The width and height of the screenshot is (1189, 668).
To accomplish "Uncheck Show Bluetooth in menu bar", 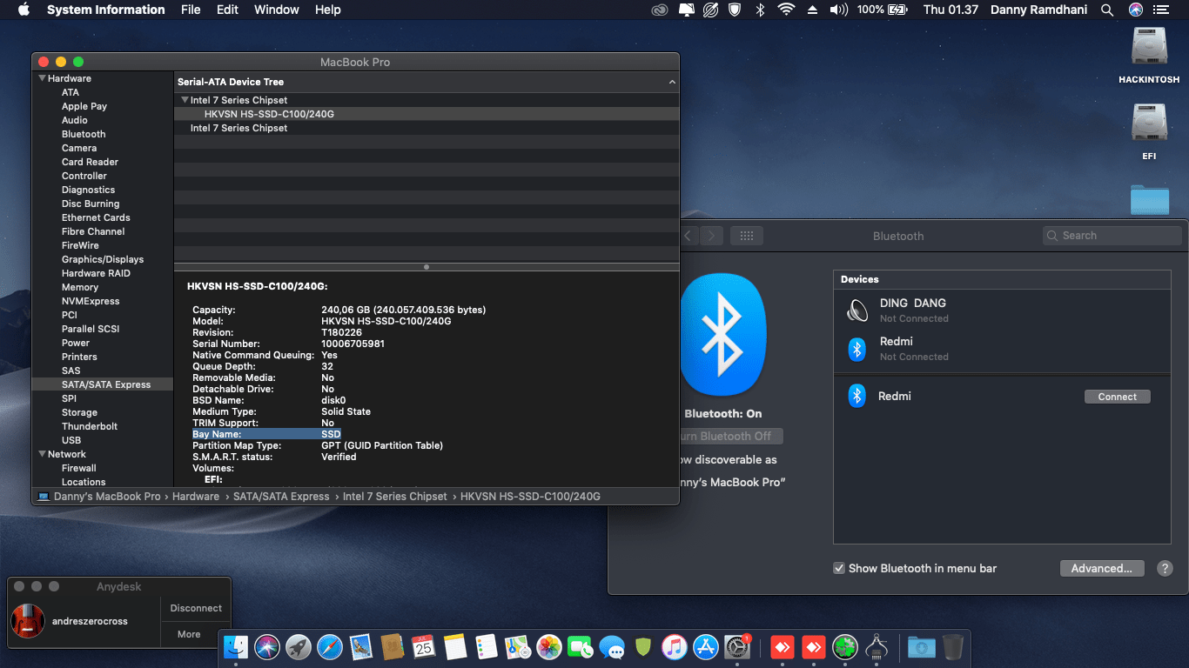I will (839, 568).
